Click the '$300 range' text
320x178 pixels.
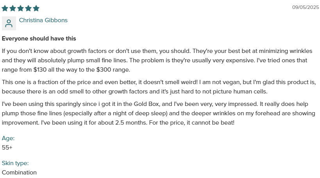[113, 70]
